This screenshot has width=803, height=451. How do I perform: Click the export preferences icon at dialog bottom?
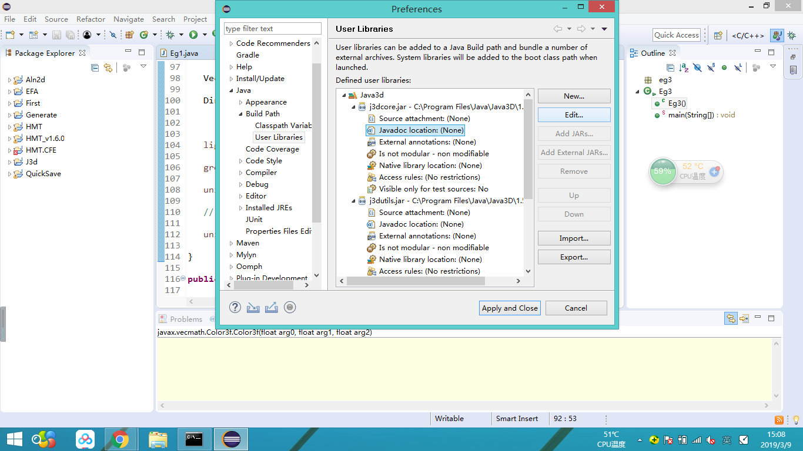click(272, 307)
